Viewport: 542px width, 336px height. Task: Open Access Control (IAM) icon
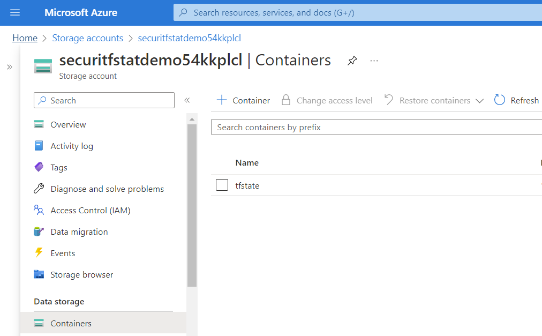(x=39, y=210)
